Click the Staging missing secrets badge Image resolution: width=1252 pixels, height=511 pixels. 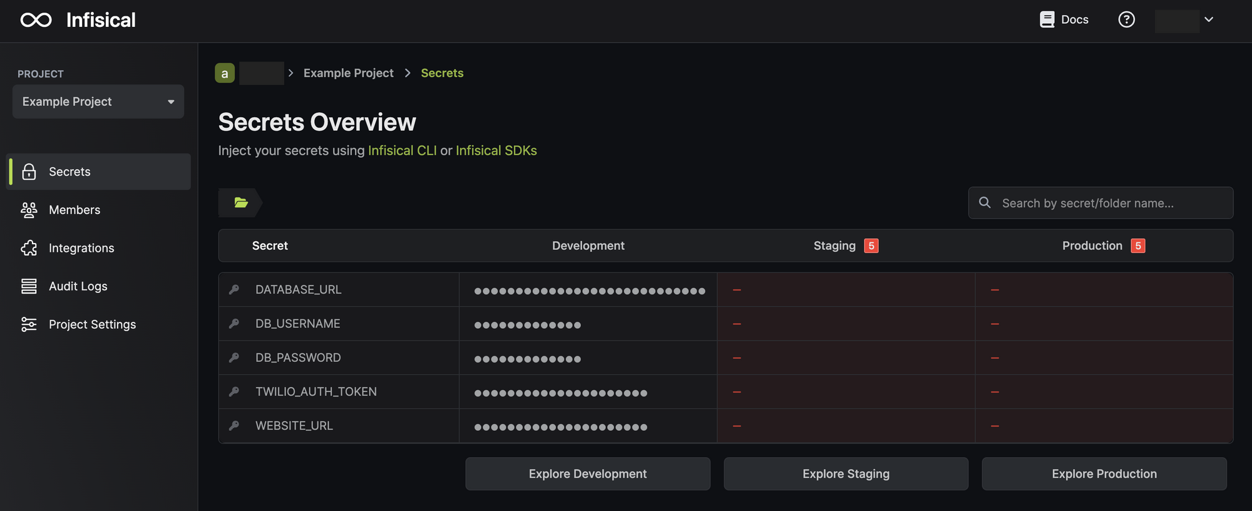pyautogui.click(x=871, y=245)
